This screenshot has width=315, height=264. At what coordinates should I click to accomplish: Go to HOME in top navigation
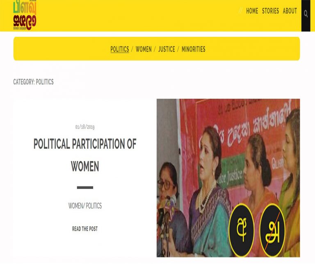pyautogui.click(x=252, y=11)
